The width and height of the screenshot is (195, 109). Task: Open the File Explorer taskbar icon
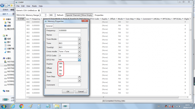(x=57, y=106)
